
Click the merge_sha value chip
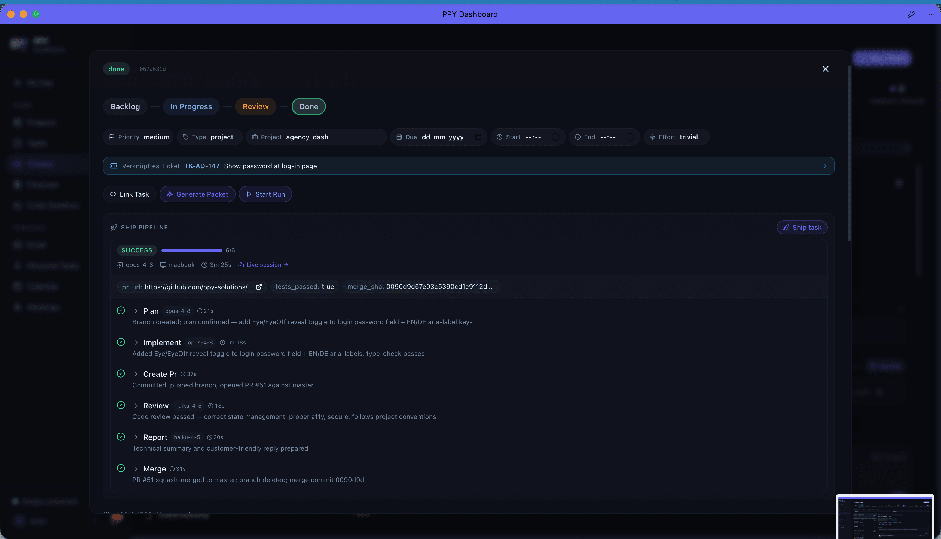[x=421, y=287]
